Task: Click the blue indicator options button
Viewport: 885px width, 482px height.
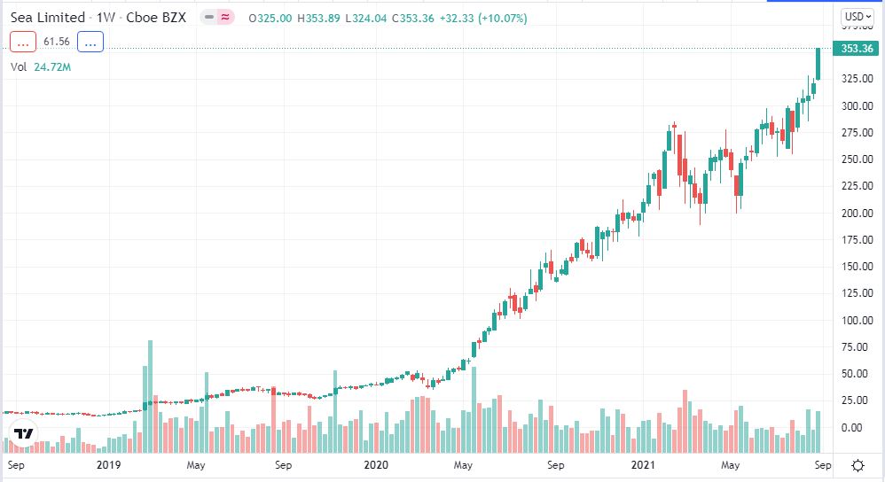Action: click(90, 42)
